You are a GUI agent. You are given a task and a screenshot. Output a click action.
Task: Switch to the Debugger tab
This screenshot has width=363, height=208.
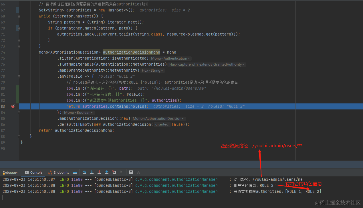tap(10, 172)
